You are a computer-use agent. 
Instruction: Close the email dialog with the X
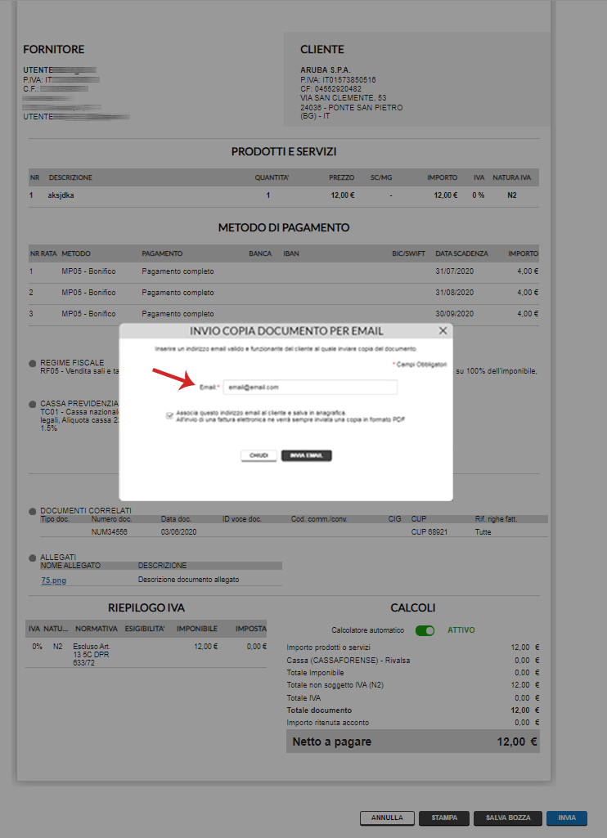tap(443, 331)
